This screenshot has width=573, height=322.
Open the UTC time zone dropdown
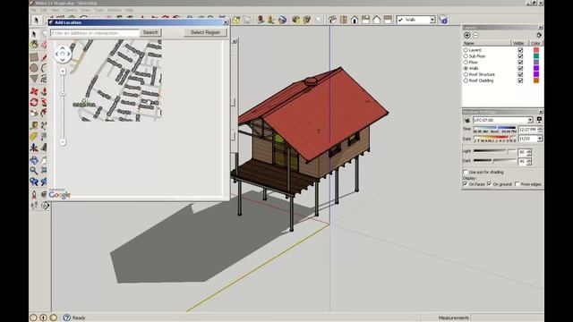click(530, 120)
